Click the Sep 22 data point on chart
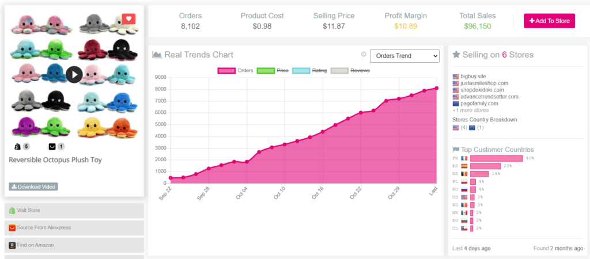The height and width of the screenshot is (259, 590). coord(171,178)
